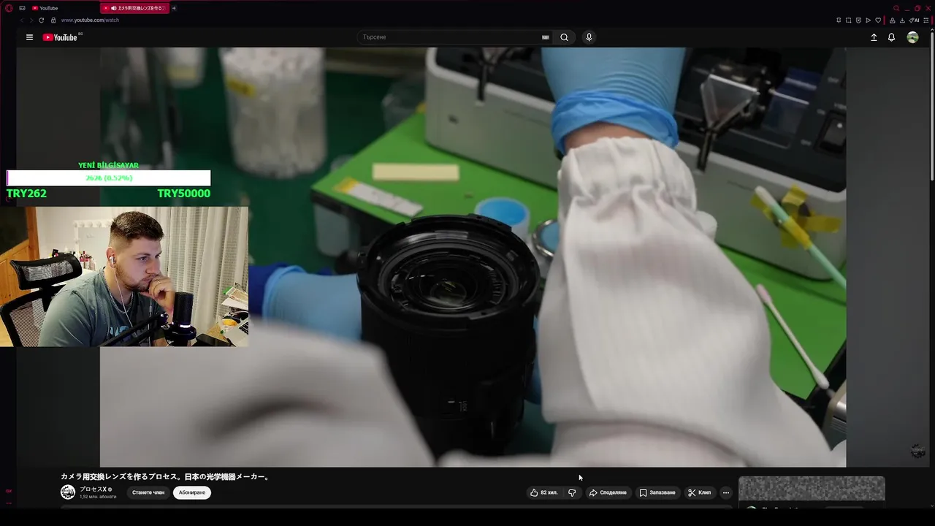Open the on-screen keyboard in search box
This screenshot has width=935, height=526.
545,37
